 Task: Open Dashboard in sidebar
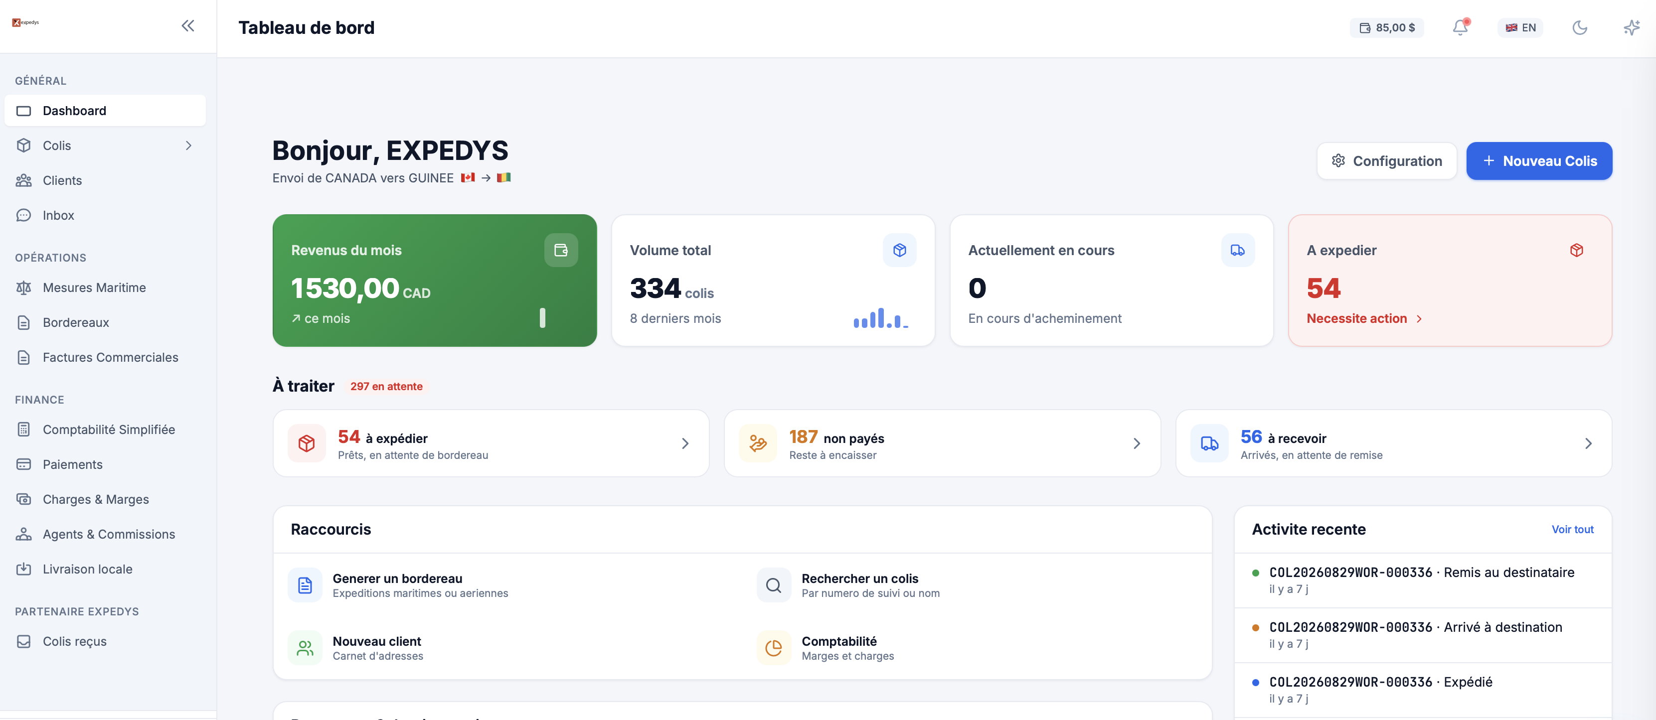[105, 111]
